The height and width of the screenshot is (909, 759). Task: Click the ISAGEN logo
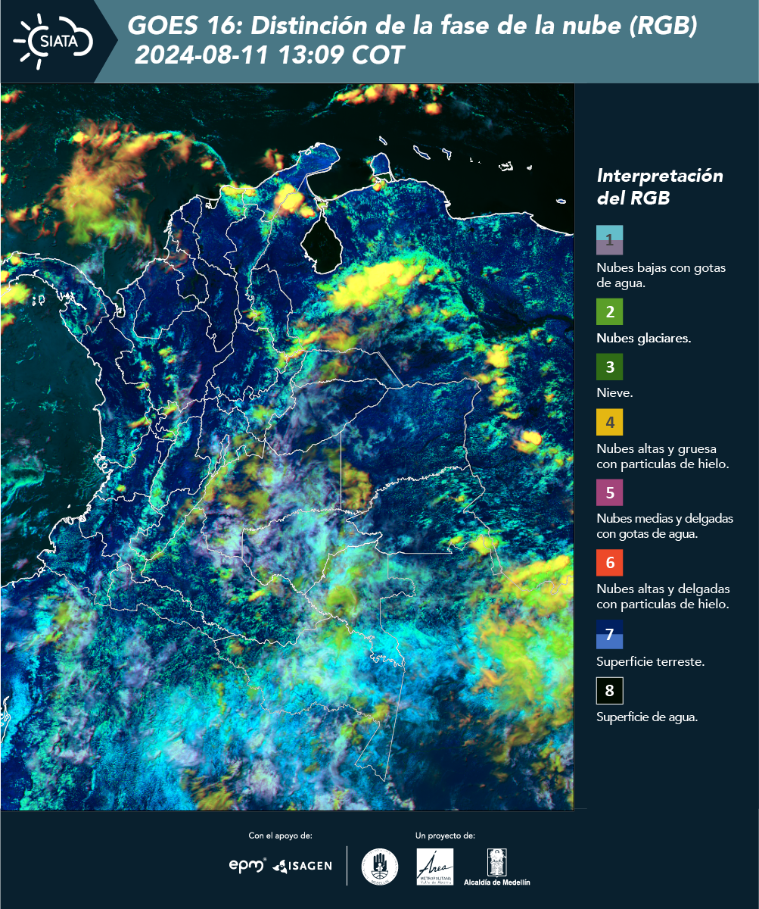[x=303, y=866]
